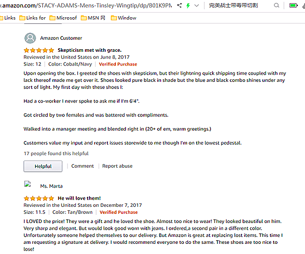
Task: Open the Microsof bookmark folder
Action: [x=62, y=18]
